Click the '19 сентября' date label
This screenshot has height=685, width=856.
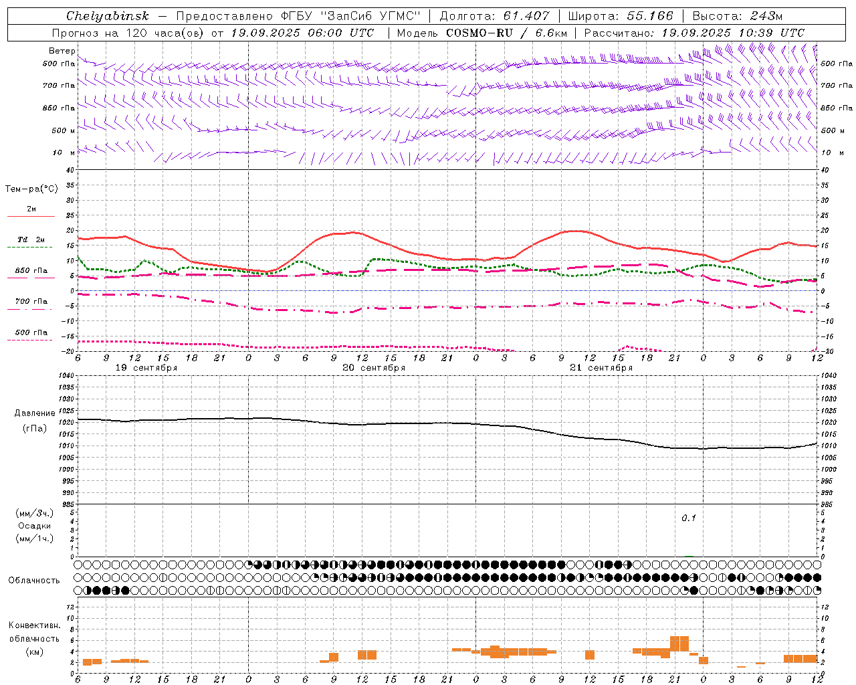click(x=146, y=368)
